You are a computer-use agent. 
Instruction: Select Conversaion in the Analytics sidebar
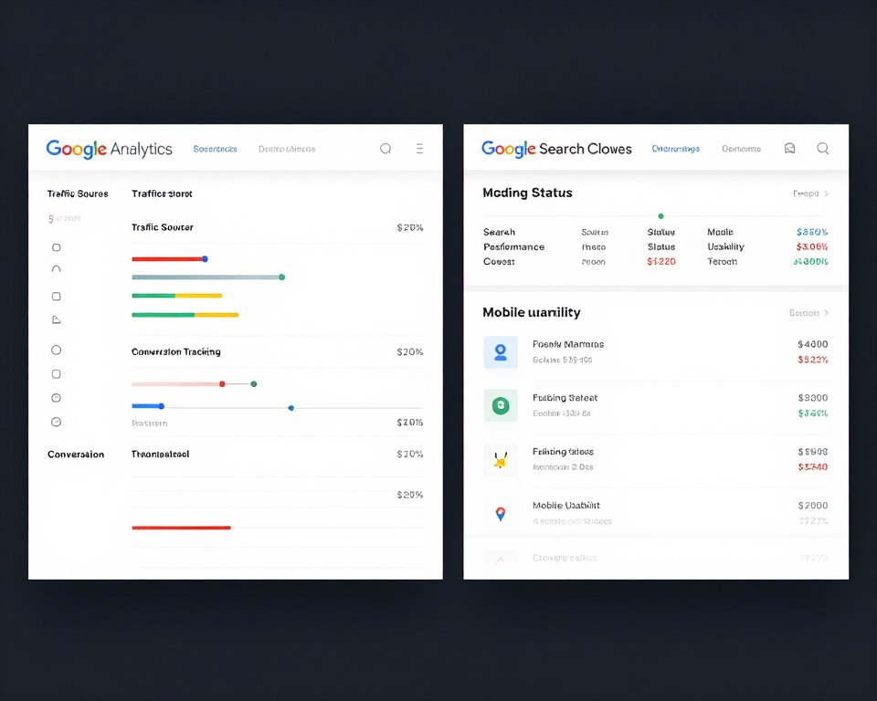pos(76,455)
